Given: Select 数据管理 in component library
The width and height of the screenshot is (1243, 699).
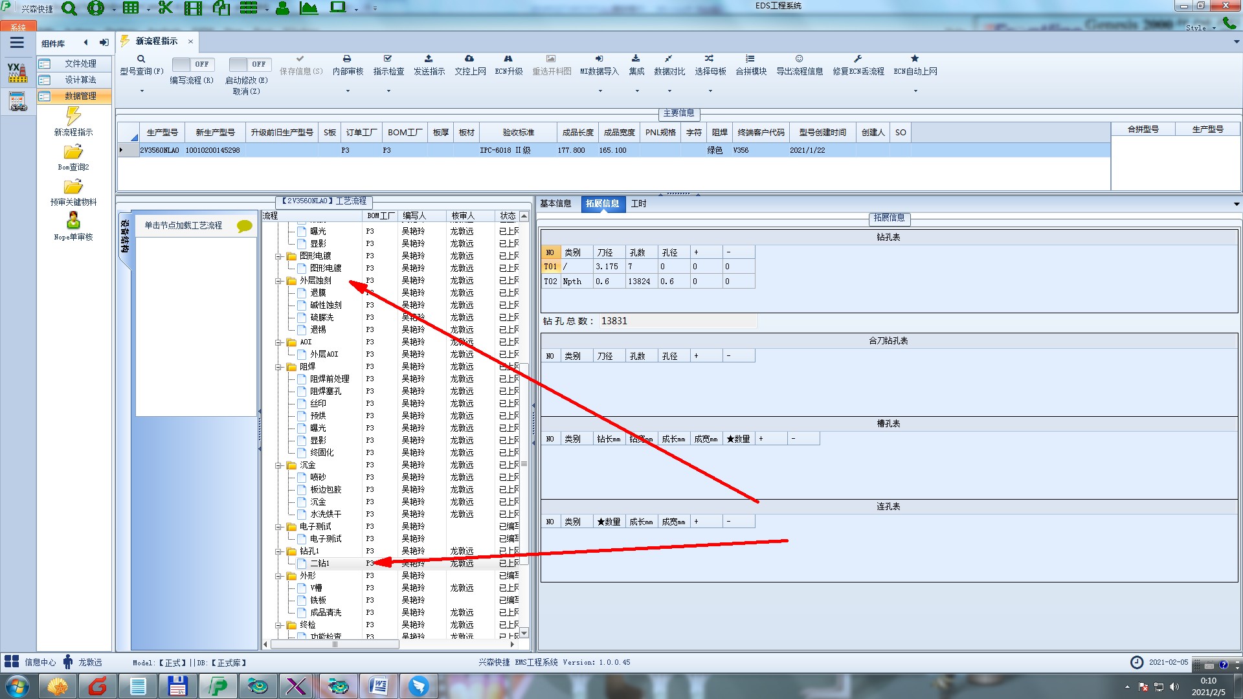Looking at the screenshot, I should click(x=80, y=96).
